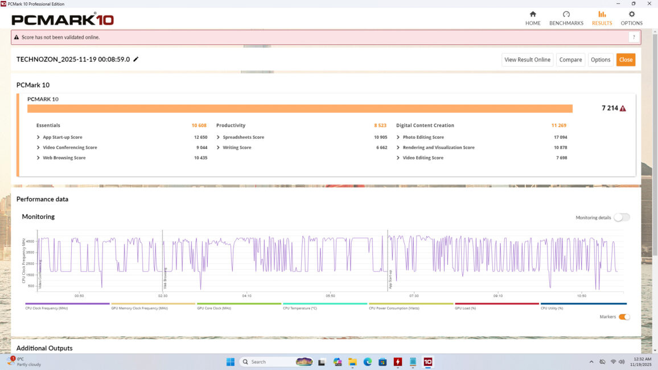Click the taskbar Search box
Viewport: 658px width, 370px height.
tap(277, 362)
